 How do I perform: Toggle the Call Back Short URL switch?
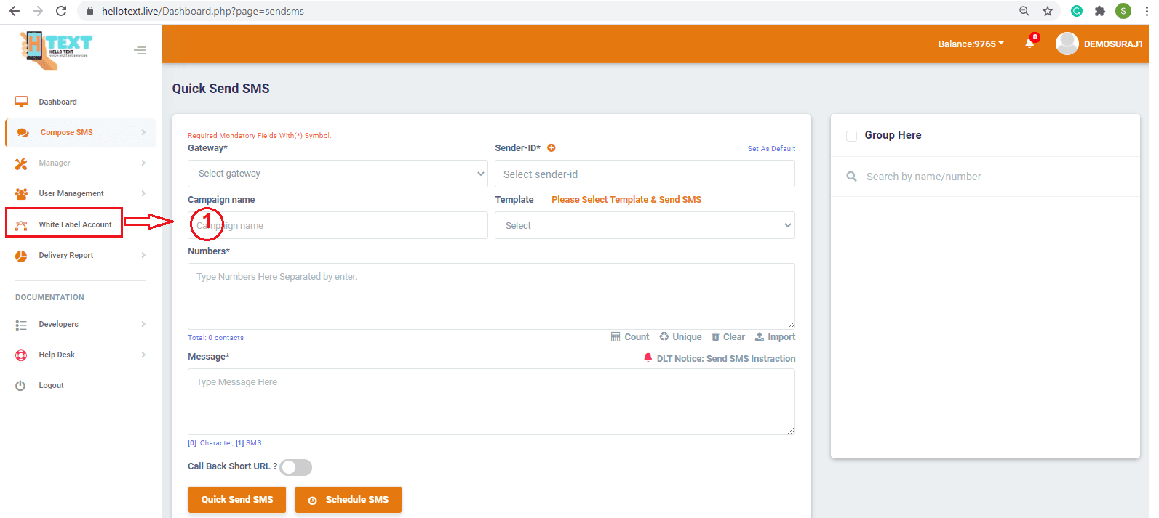coord(296,467)
